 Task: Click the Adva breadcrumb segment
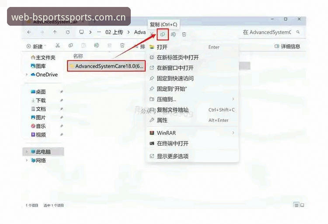pyautogui.click(x=140, y=32)
